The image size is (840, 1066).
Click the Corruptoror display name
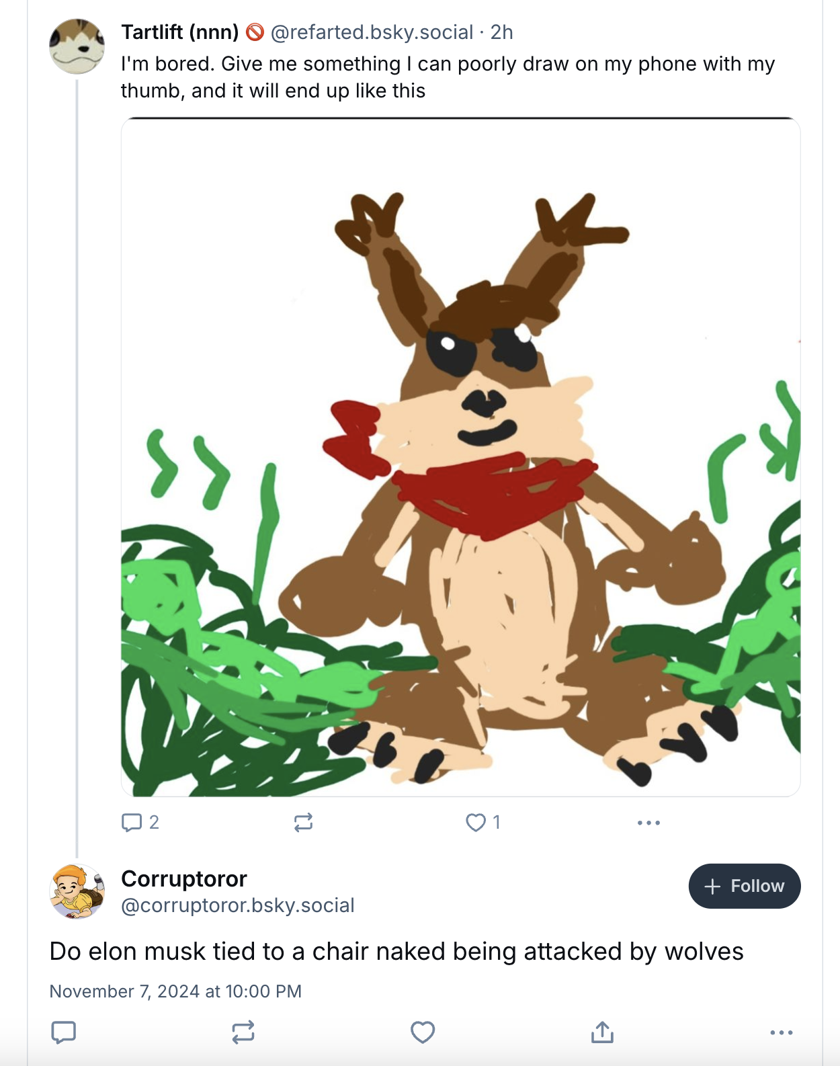pos(184,878)
